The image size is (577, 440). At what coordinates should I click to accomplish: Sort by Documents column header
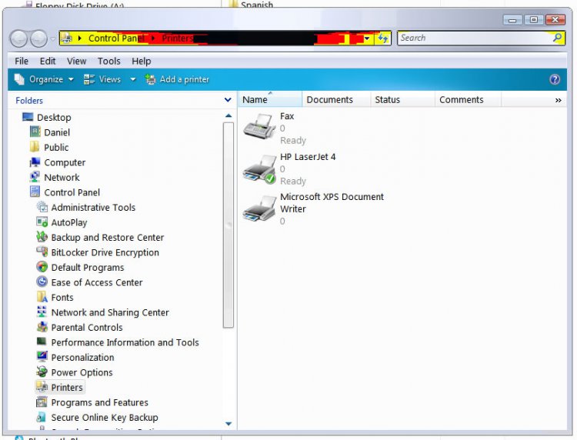pyautogui.click(x=336, y=100)
